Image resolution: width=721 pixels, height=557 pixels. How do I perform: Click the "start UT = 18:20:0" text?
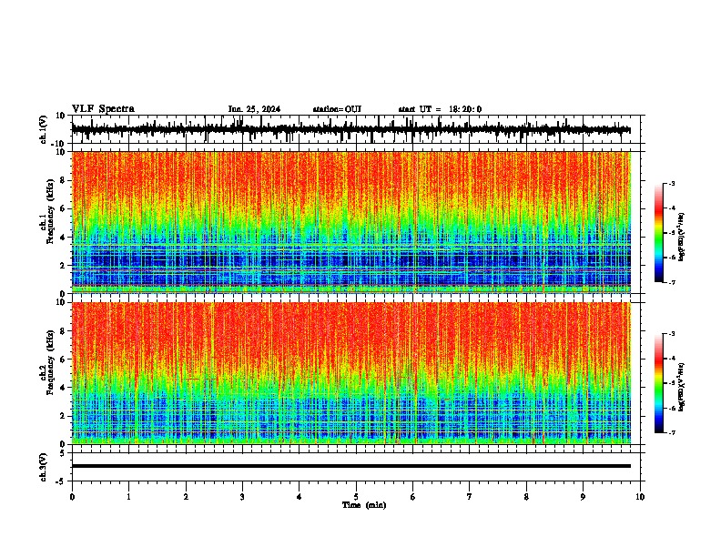[x=440, y=109]
